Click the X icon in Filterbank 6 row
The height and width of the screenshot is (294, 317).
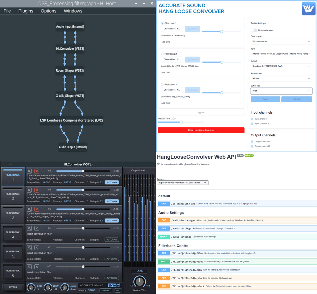(37, 267)
